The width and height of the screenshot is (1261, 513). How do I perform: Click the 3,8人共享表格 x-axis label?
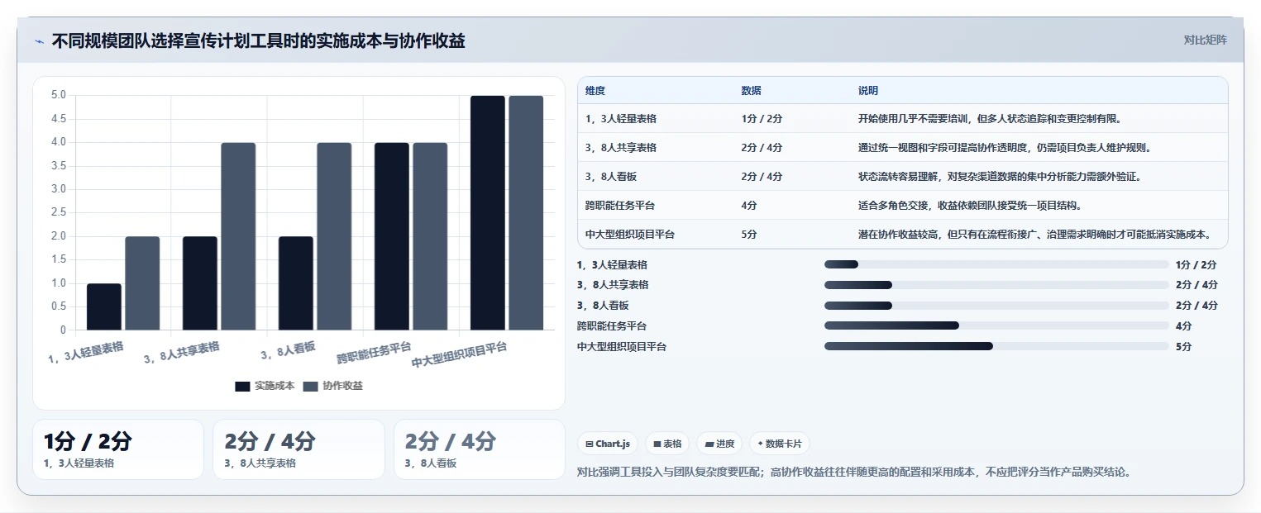181,353
